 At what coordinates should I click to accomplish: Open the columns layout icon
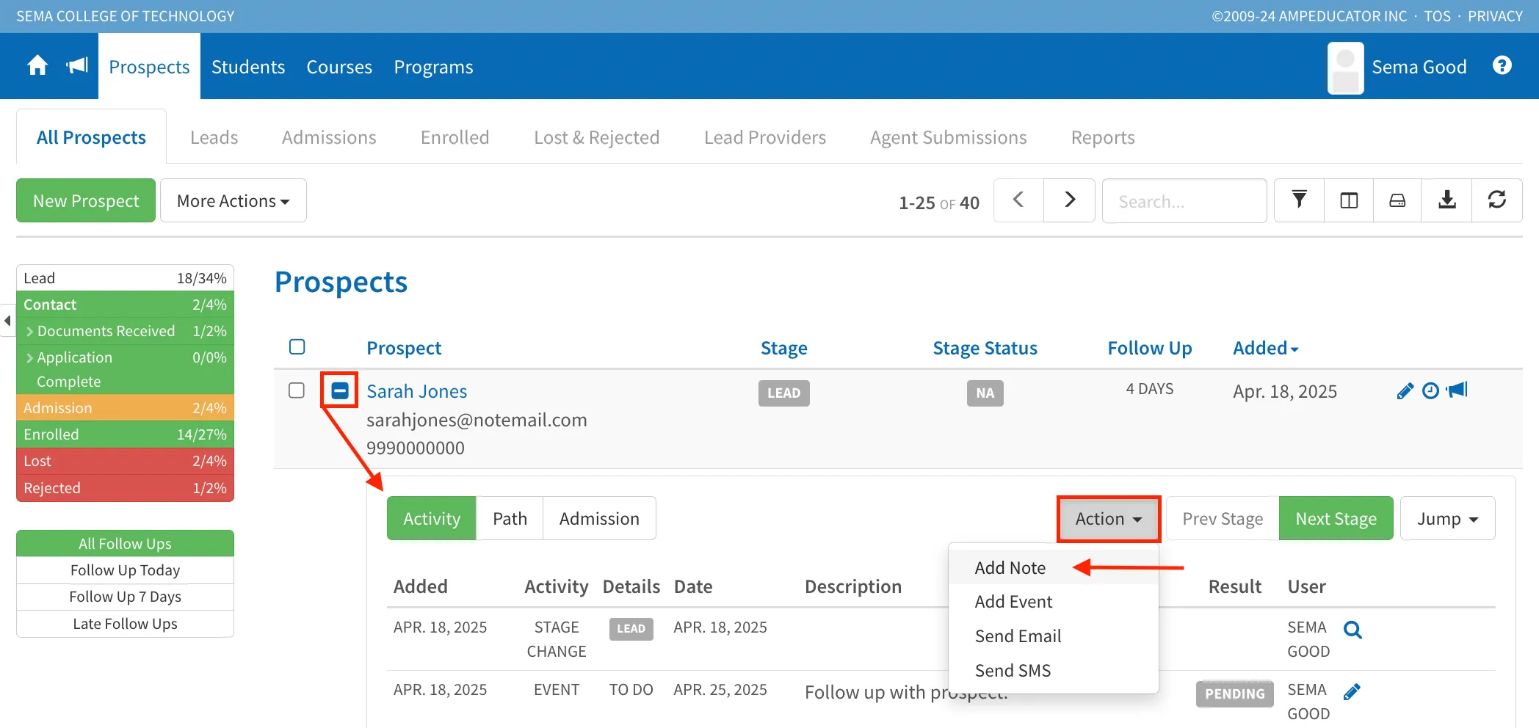click(x=1349, y=200)
